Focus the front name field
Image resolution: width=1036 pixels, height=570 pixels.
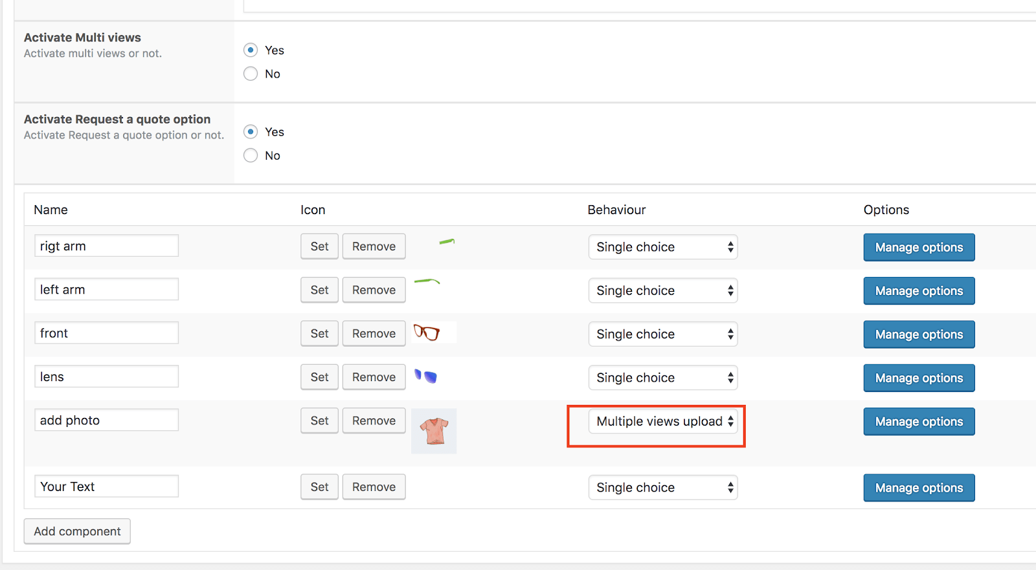[x=106, y=333]
